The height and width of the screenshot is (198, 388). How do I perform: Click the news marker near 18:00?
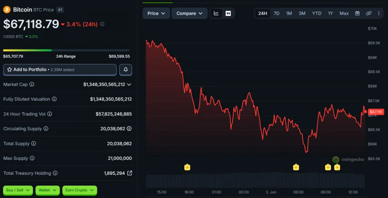tap(187, 167)
